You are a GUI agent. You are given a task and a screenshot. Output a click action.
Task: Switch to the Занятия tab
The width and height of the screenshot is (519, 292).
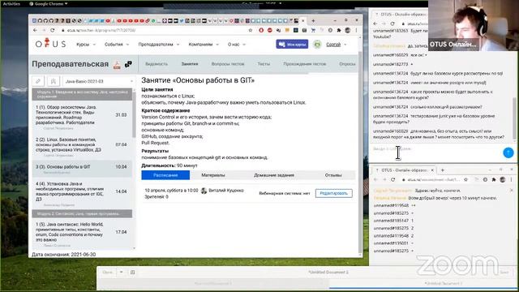(x=190, y=64)
